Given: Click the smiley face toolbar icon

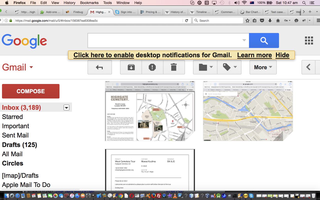Looking at the screenshot, I should (296, 20).
